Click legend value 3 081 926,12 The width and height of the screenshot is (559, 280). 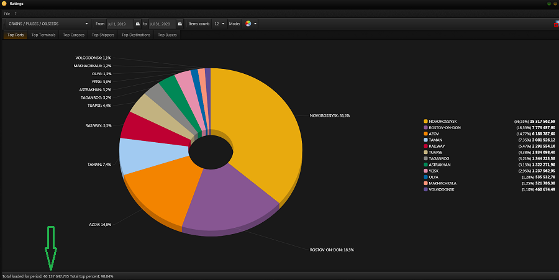[543, 140]
